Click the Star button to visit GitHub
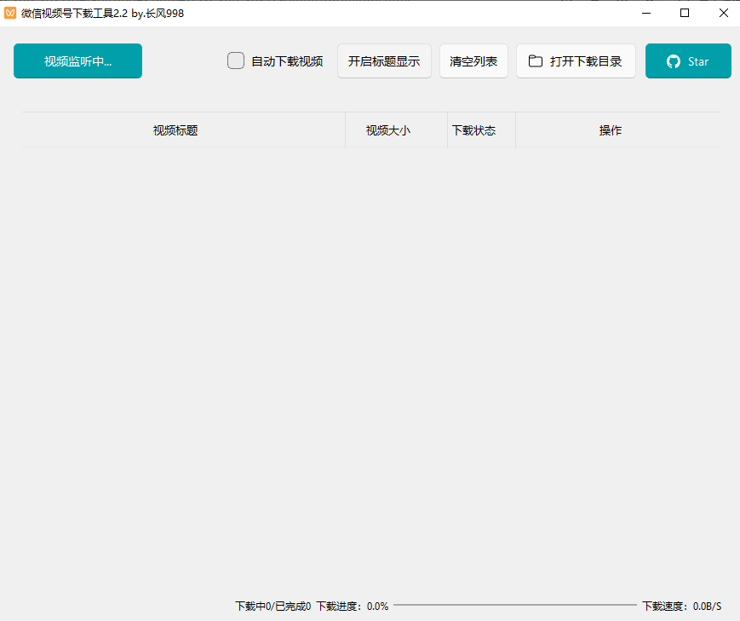The height and width of the screenshot is (621, 740). 688,60
